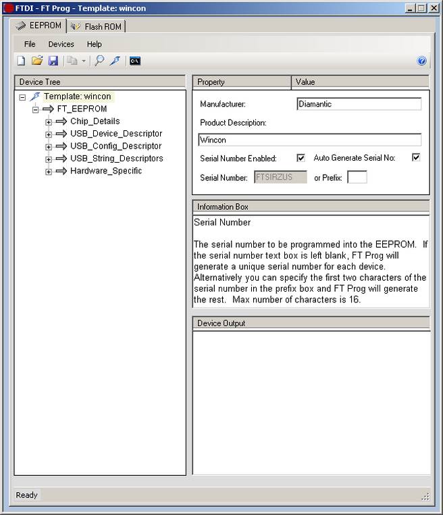The width and height of the screenshot is (443, 515).
Task: Open the Devices menu
Action: (61, 44)
